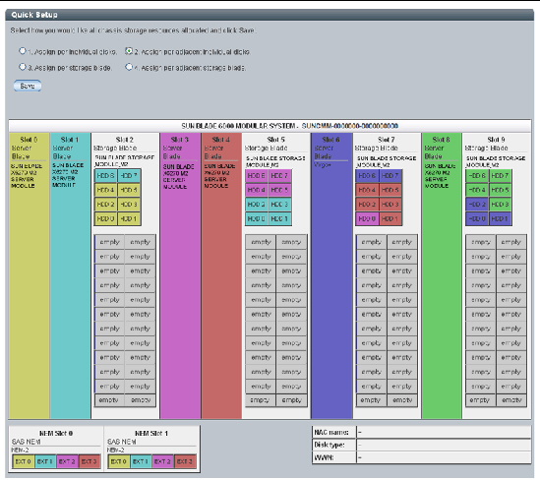Select Assign per individual disks option
This screenshot has width=540, height=480.
(23, 51)
